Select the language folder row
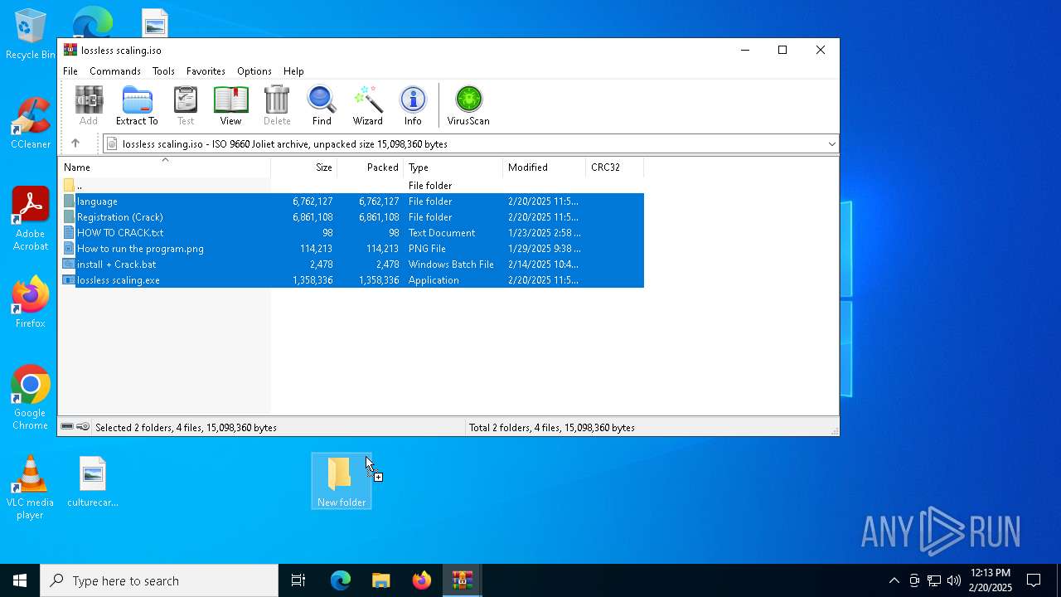Image resolution: width=1061 pixels, height=597 pixels. pos(352,201)
